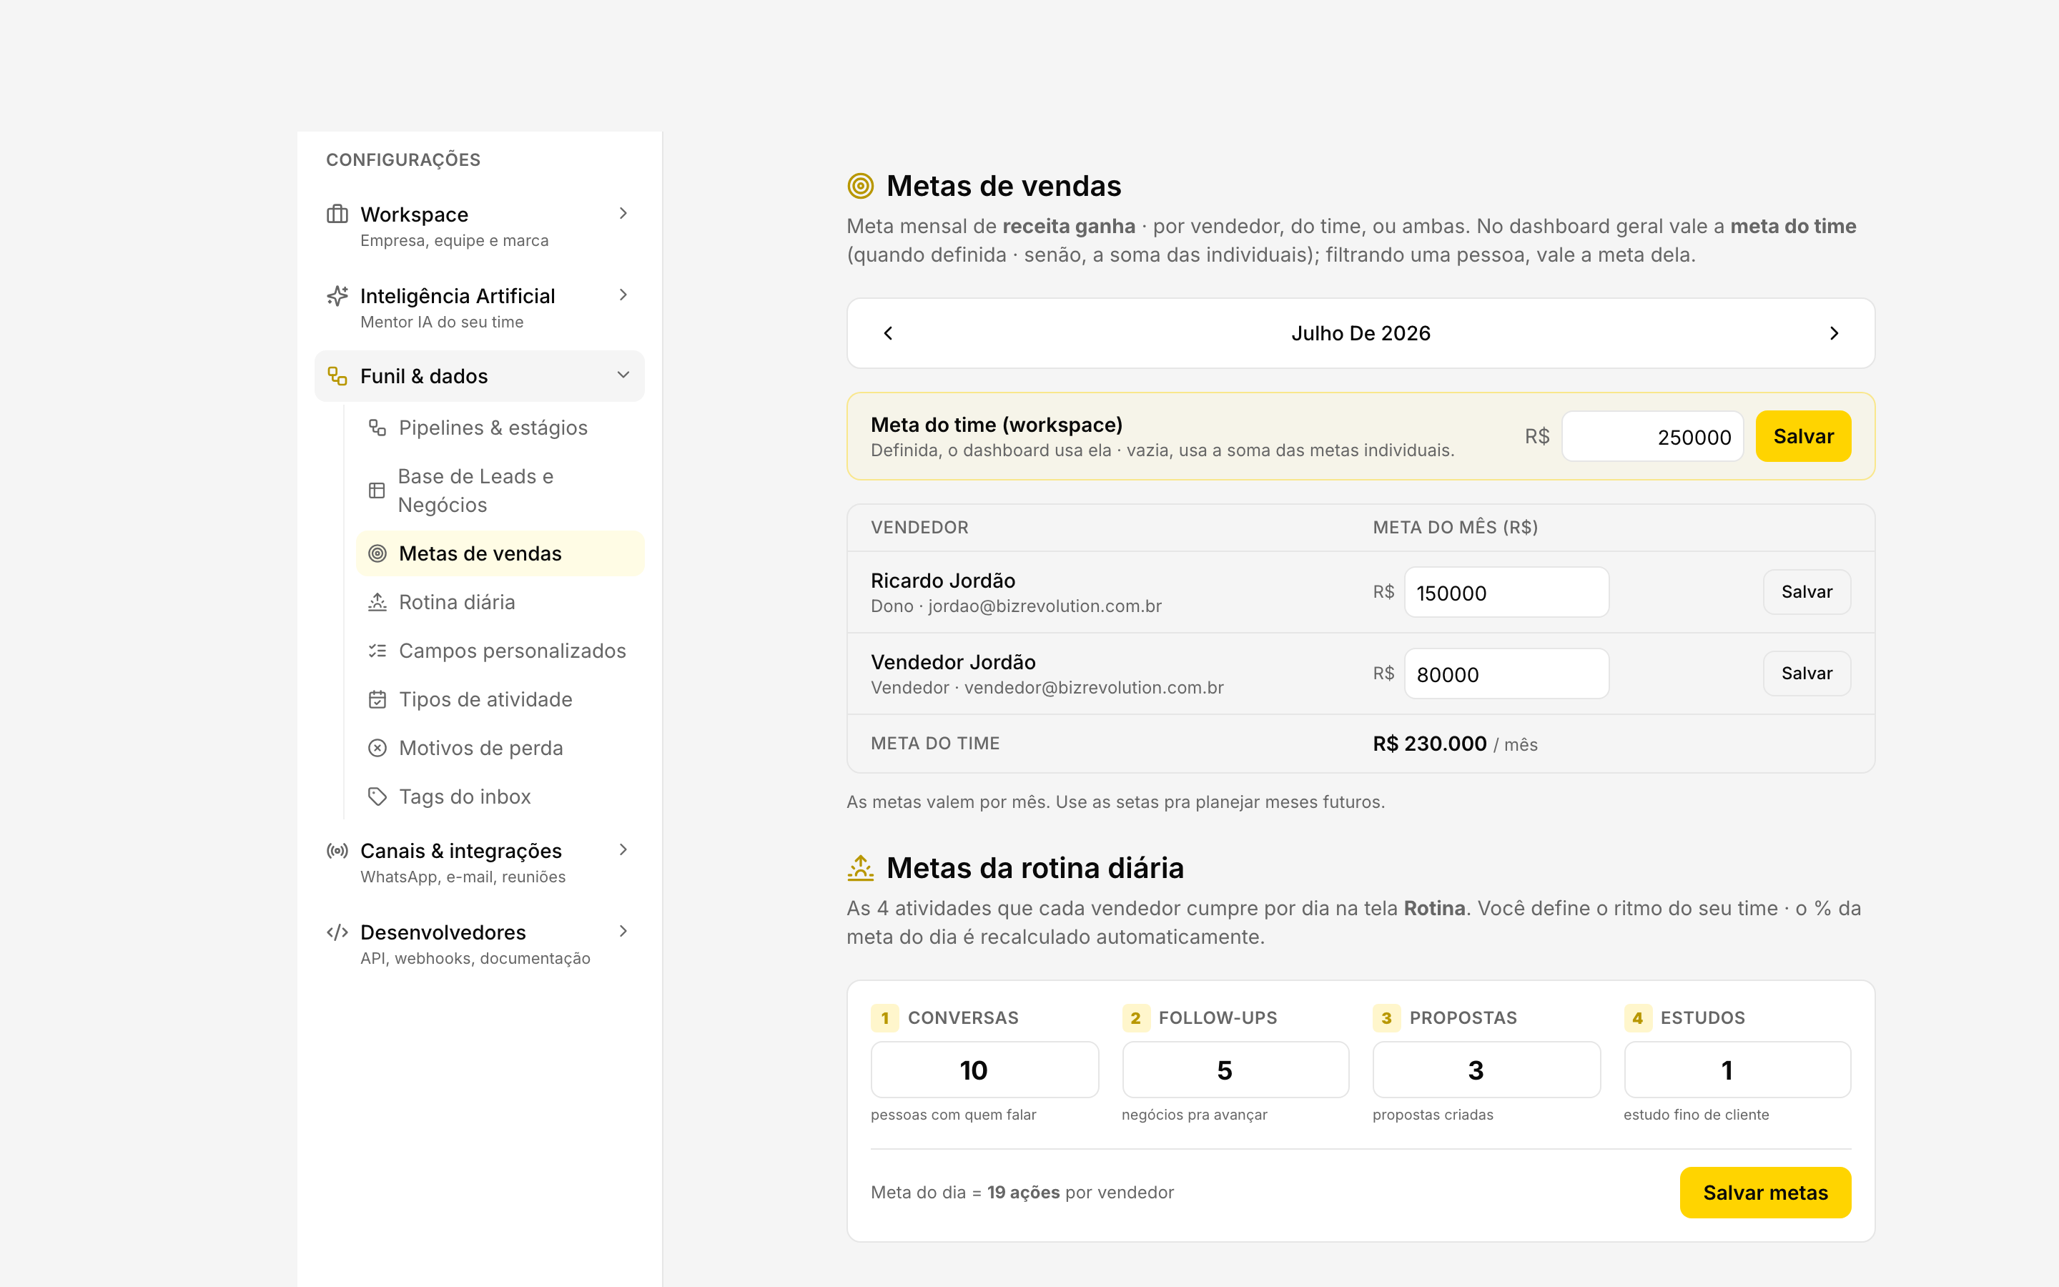Open Motivos de perda settings
The width and height of the screenshot is (2059, 1287).
click(x=500, y=748)
